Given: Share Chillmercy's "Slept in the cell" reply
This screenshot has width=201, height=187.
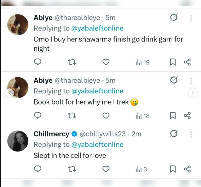Looking at the screenshot, I should point(187,169).
